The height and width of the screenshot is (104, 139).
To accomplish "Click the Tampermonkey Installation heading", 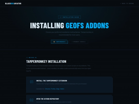I will [46, 61].
